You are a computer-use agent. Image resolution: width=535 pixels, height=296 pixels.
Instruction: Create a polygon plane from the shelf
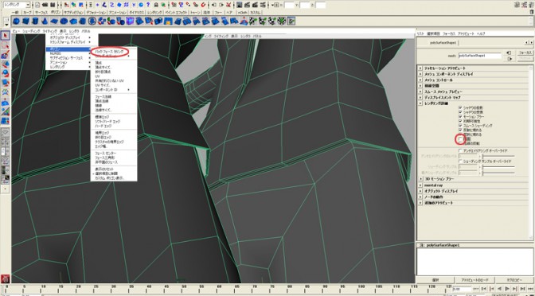(x=53, y=21)
